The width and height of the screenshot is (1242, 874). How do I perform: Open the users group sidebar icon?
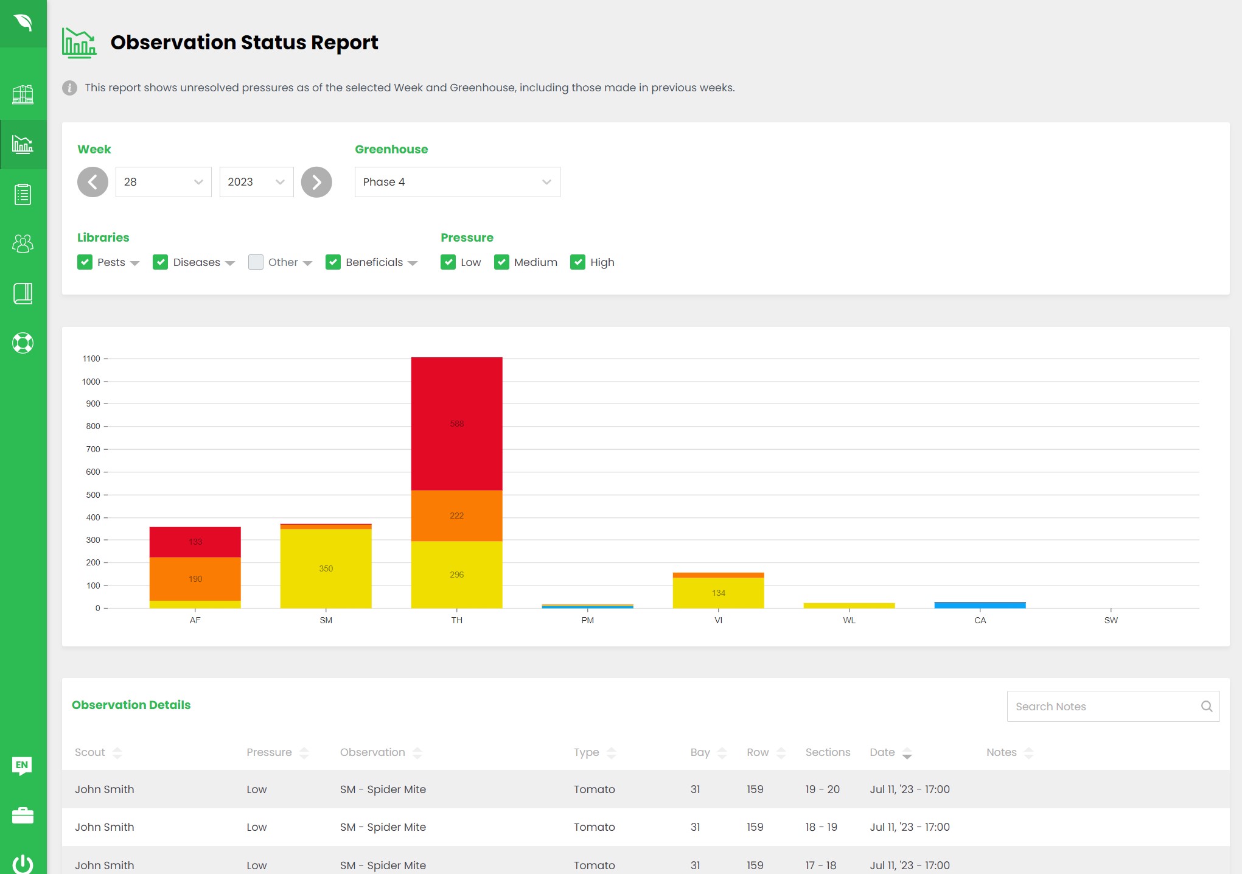23,243
